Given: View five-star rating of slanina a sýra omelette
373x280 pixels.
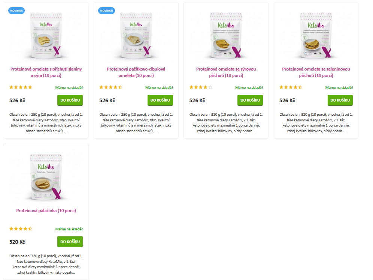Looking at the screenshot, I should tap(21, 87).
